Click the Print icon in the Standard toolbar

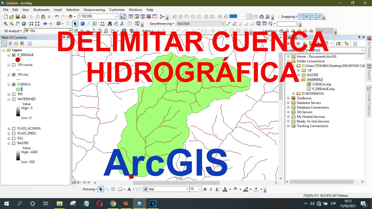(23, 17)
